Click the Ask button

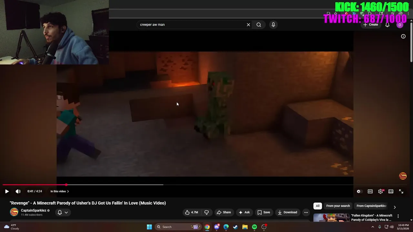click(244, 212)
